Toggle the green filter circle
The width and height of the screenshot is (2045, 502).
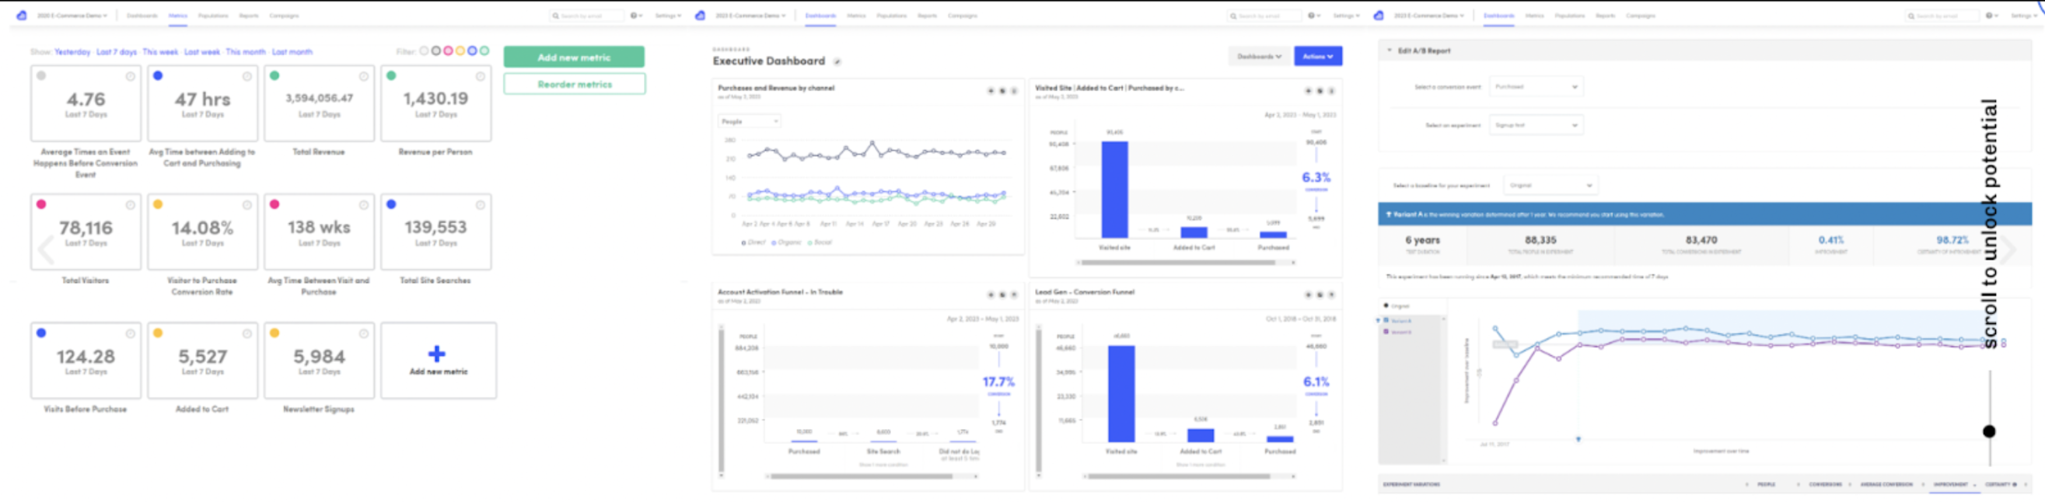(484, 51)
